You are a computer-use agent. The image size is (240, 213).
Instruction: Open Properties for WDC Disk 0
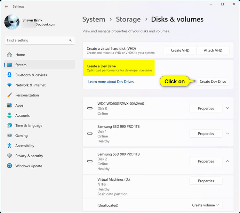206,108
